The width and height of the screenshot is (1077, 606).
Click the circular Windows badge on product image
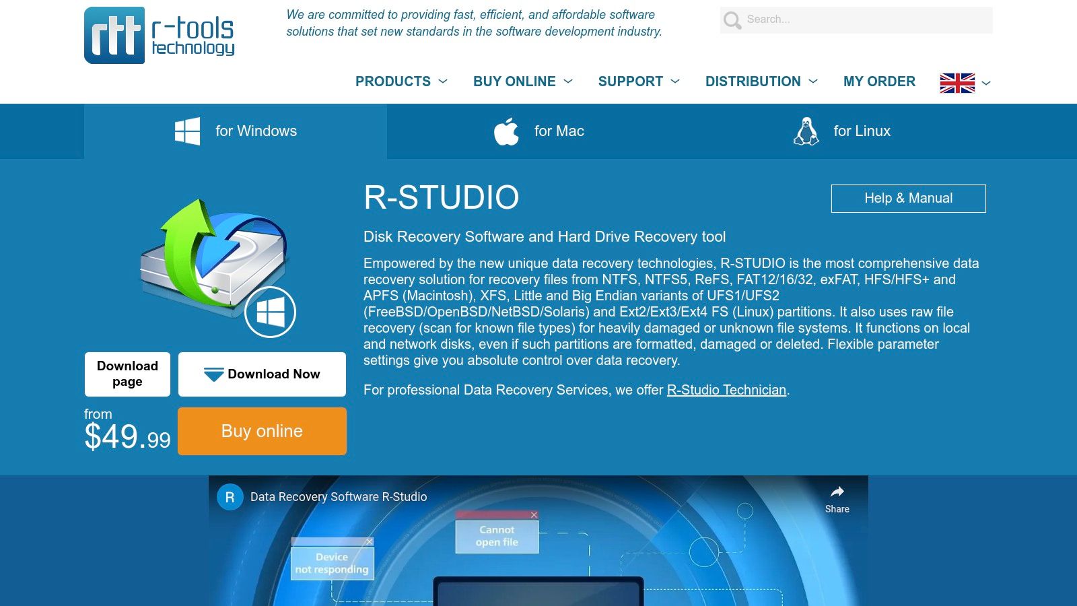pyautogui.click(x=270, y=312)
